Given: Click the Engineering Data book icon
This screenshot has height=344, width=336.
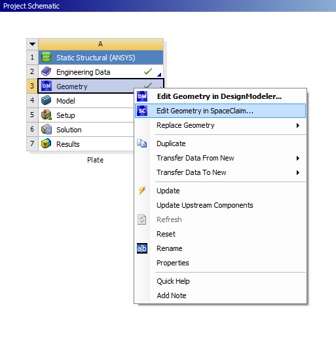Looking at the screenshot, I should [47, 71].
